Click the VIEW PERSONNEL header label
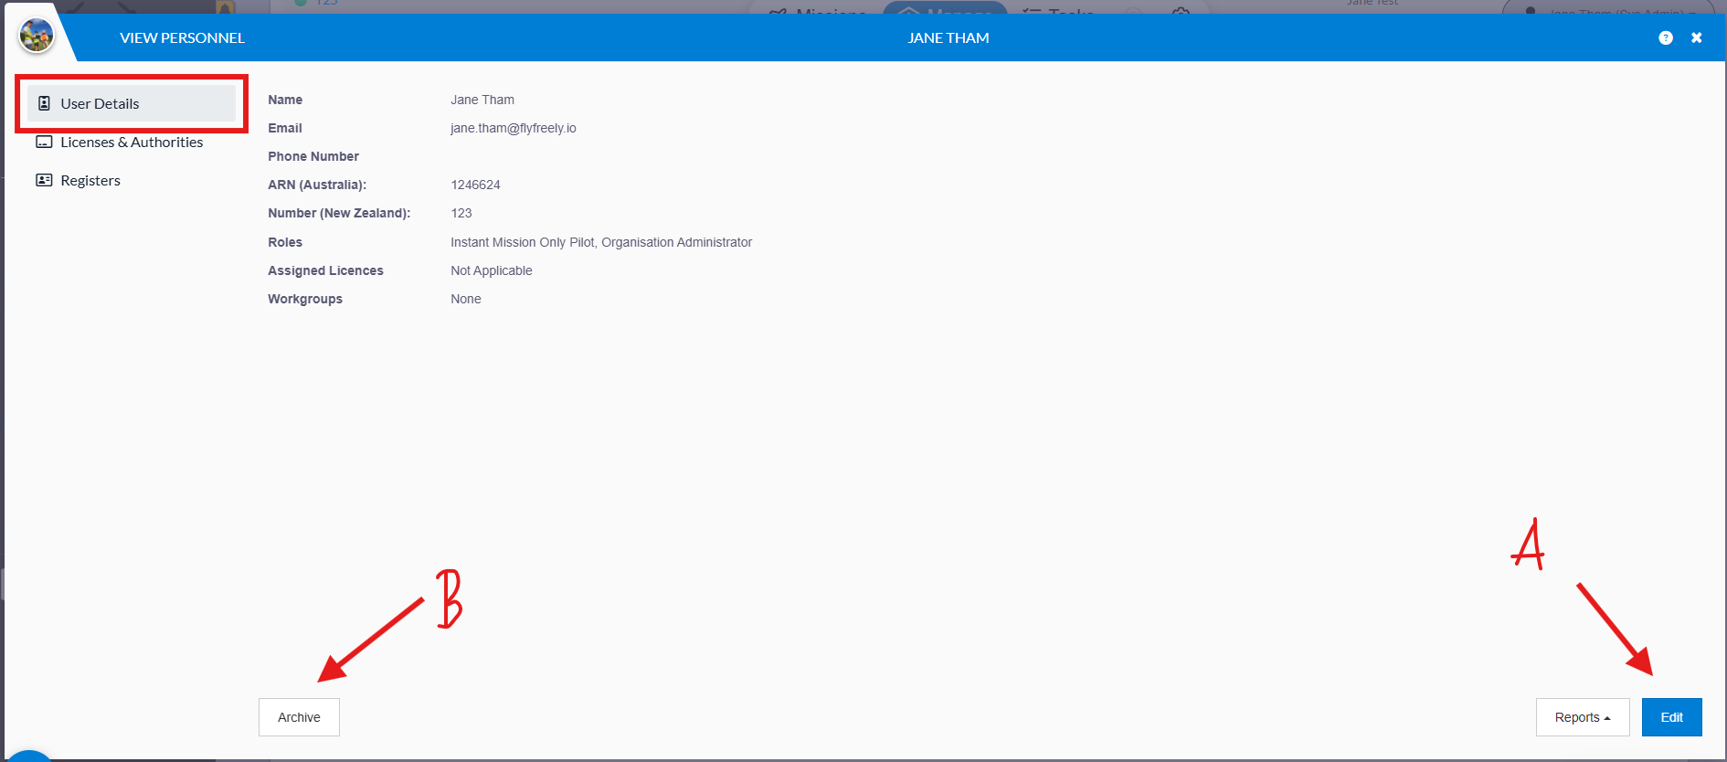Viewport: 1727px width, 762px height. 182,37
